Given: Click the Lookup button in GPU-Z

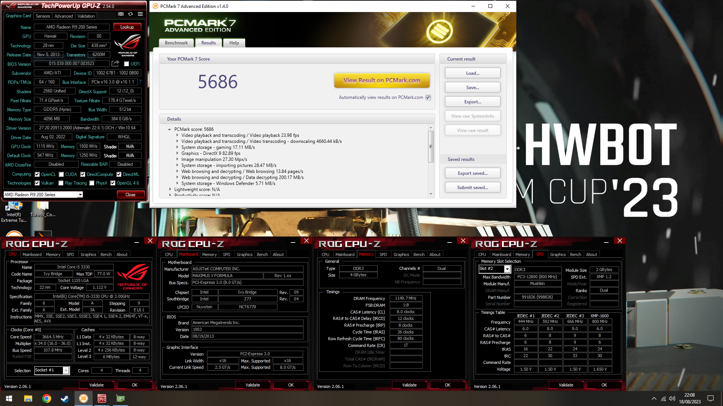Looking at the screenshot, I should [127, 27].
